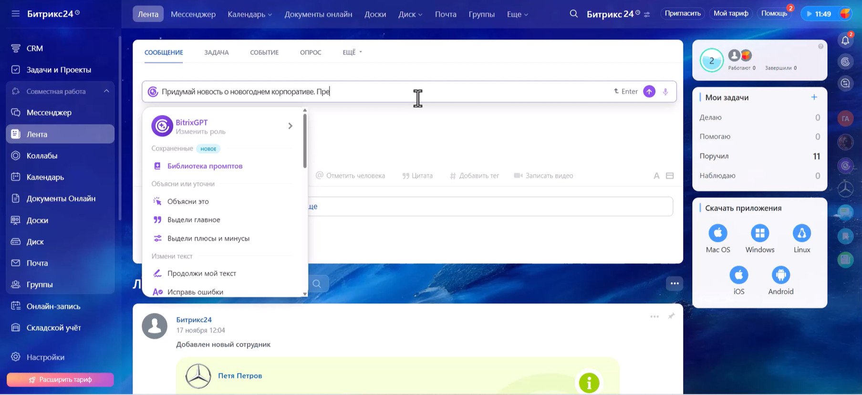The height and width of the screenshot is (395, 862).
Task: Open the Библиотека промптов link
Action: point(205,166)
